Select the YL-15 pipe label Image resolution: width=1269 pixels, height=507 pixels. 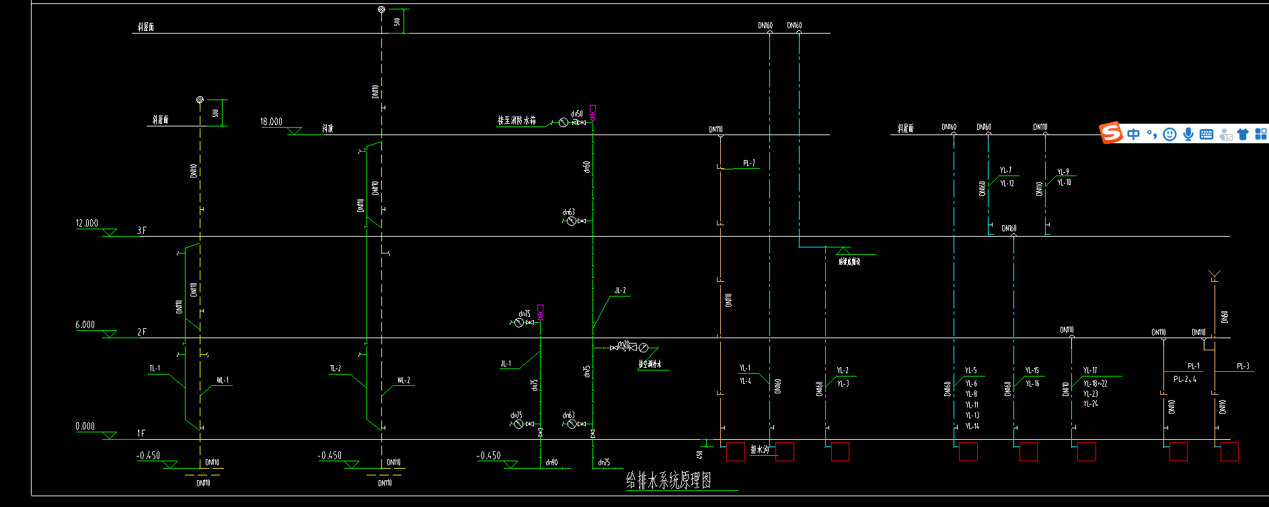point(1032,370)
